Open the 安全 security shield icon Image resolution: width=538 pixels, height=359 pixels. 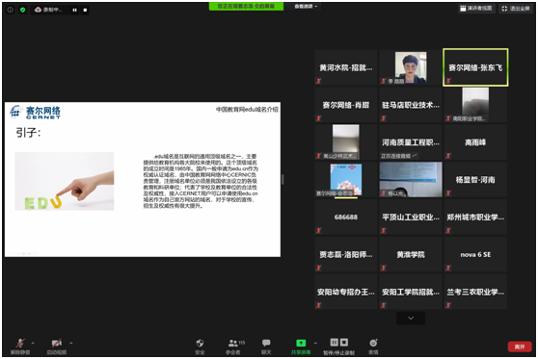[200, 343]
